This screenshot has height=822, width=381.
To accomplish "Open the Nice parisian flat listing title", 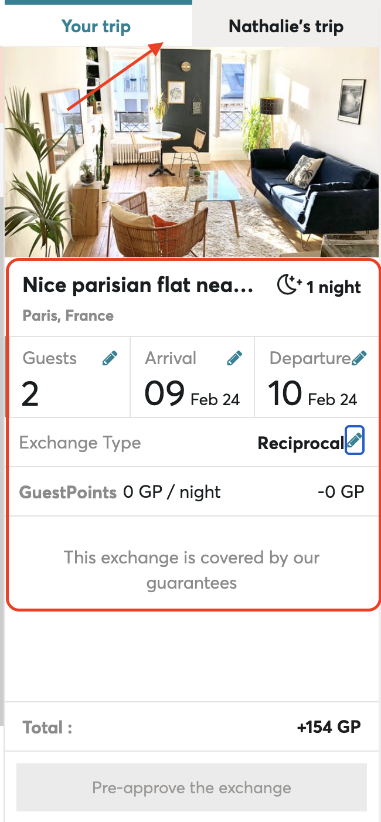I will pyautogui.click(x=138, y=286).
